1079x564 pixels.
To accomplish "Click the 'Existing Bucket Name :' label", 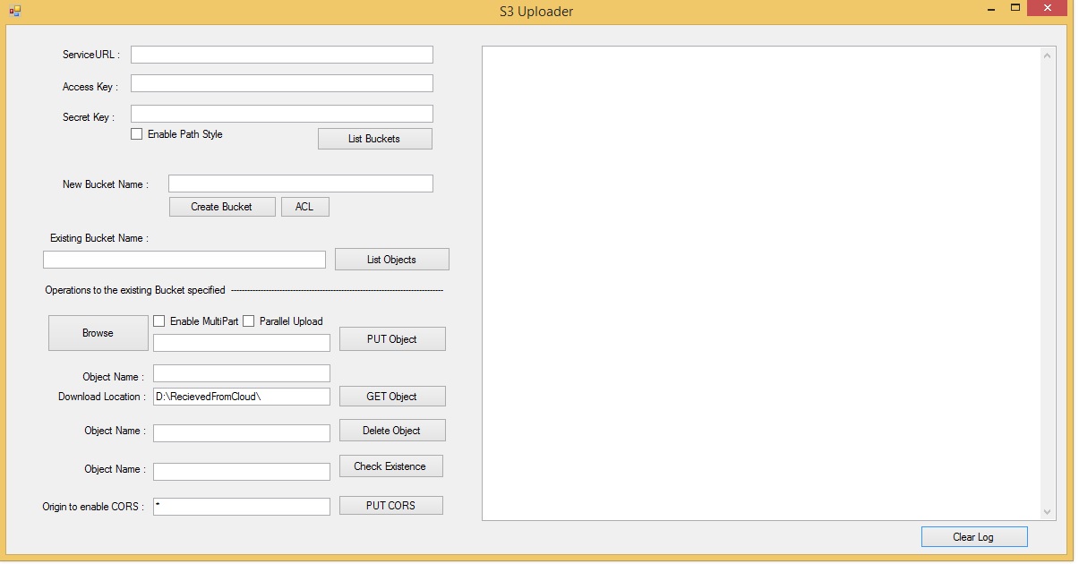I will (99, 239).
